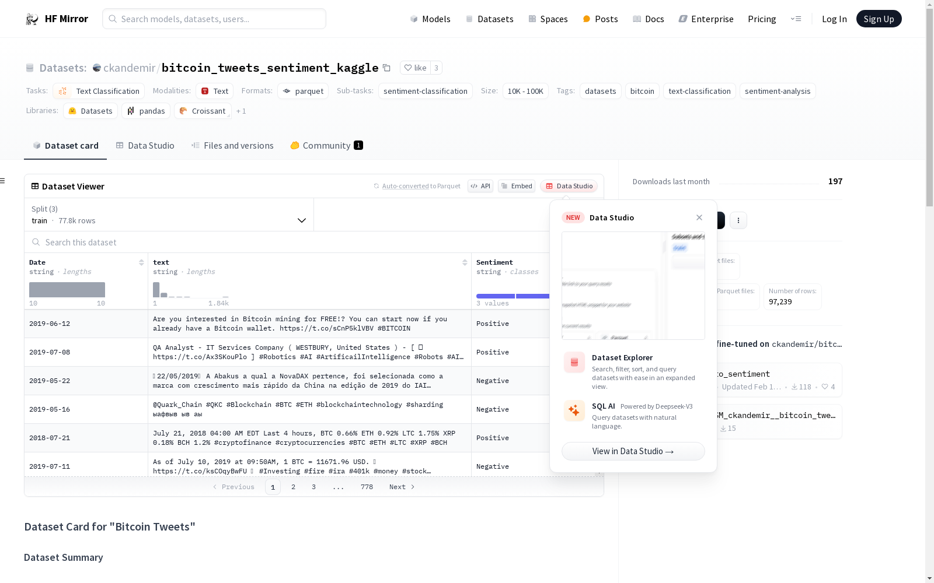Click the SQL AI sparkle icon

[574, 410]
